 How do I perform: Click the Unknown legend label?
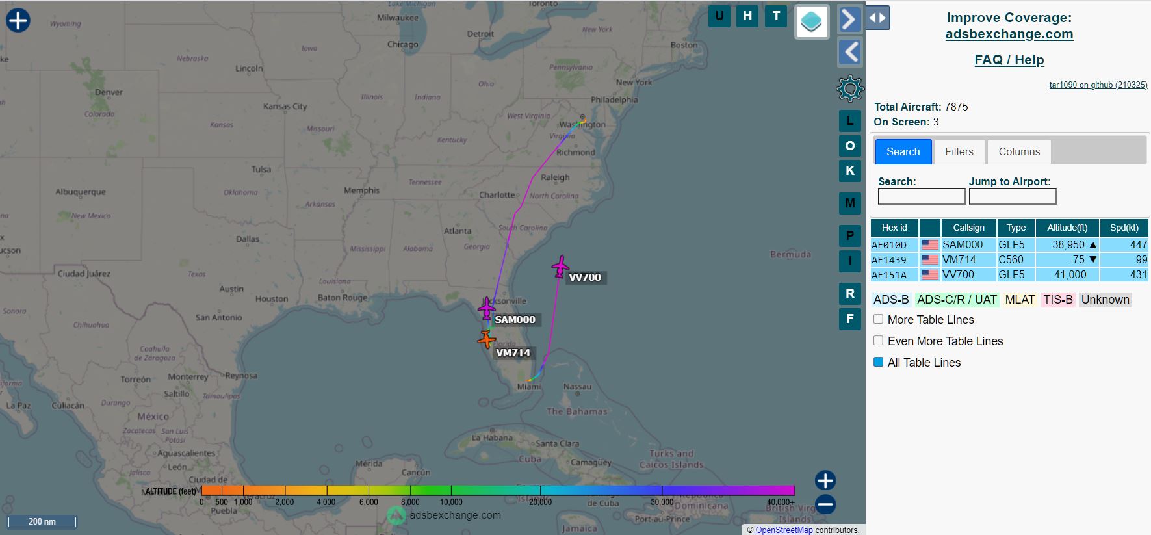[x=1105, y=300]
